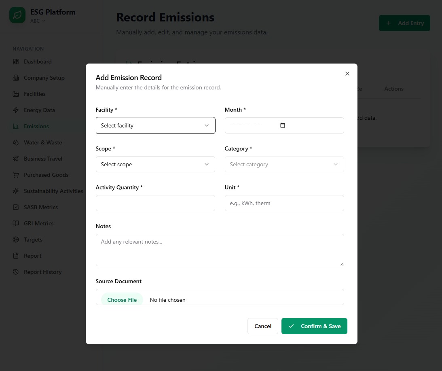The height and width of the screenshot is (371, 442).
Task: Open the Select facility dropdown
Action: [x=155, y=125]
